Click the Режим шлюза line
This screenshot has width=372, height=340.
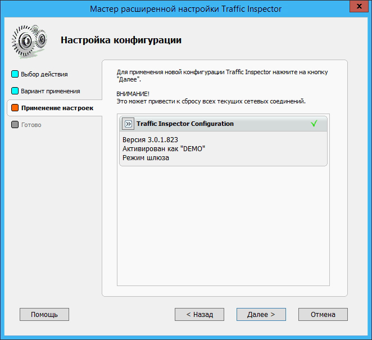[x=146, y=158]
